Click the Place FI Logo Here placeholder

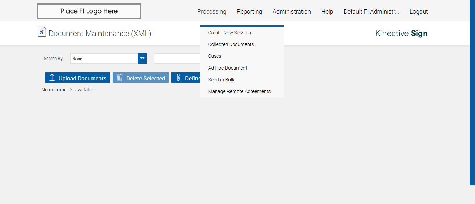click(89, 11)
